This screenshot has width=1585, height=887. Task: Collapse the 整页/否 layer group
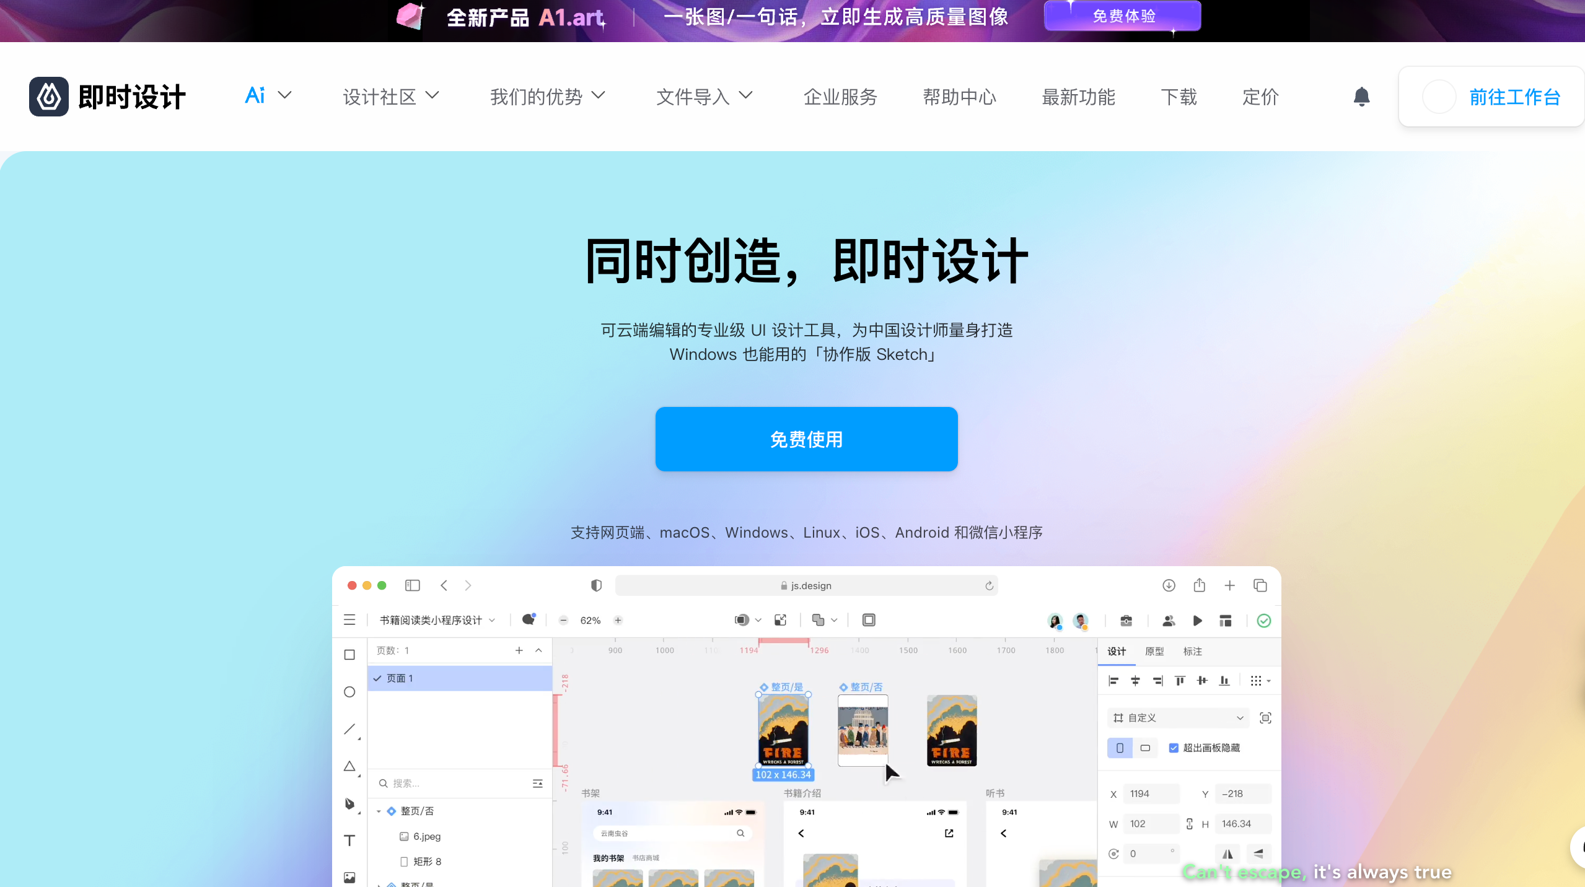(380, 811)
